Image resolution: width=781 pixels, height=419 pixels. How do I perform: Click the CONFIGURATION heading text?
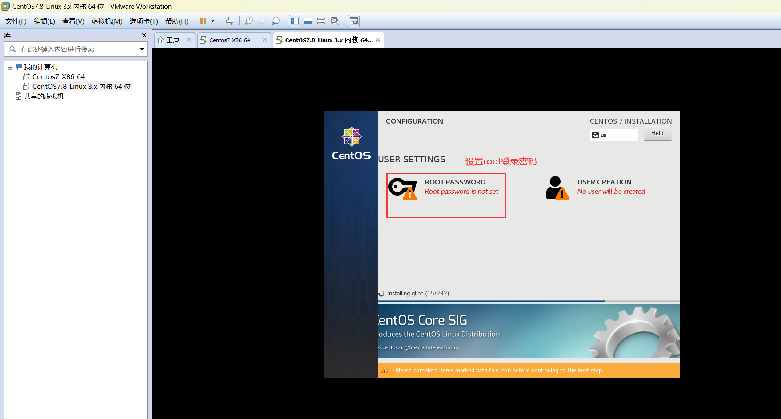[x=414, y=121]
